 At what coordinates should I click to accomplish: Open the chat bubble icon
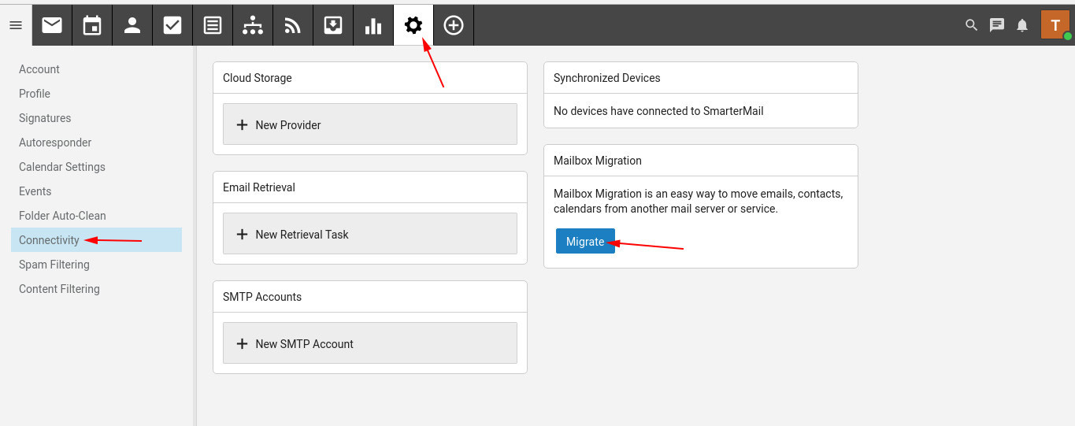(x=997, y=25)
